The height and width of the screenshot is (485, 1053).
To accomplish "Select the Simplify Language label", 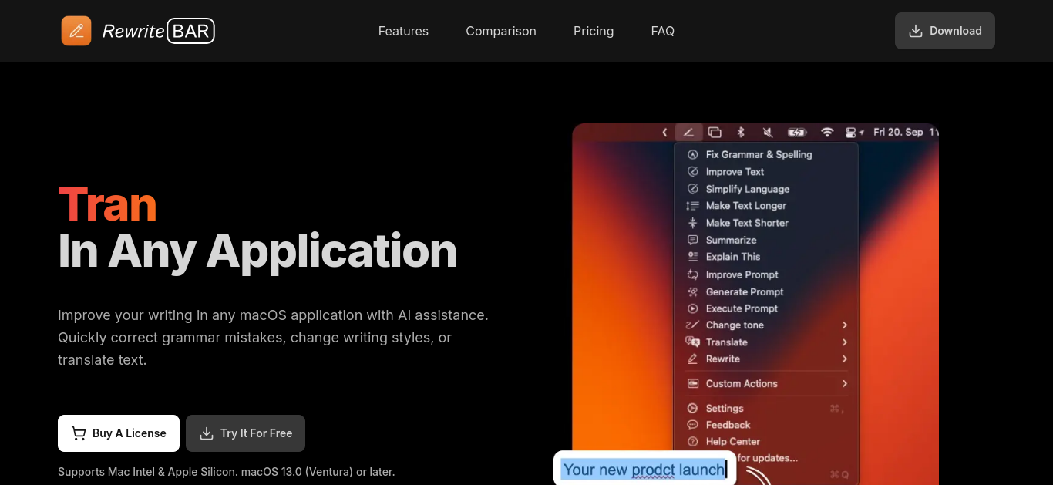I will coord(748,189).
